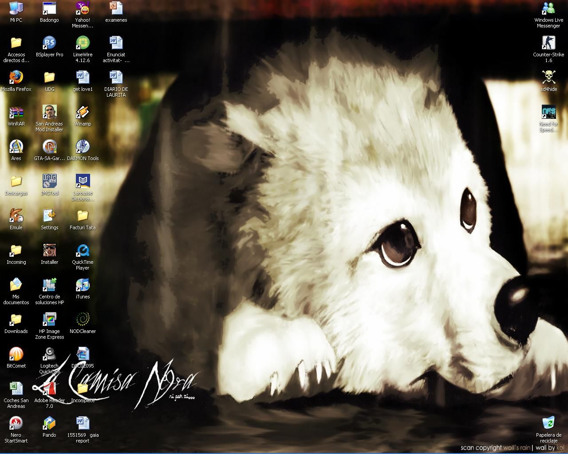Image resolution: width=568 pixels, height=454 pixels.
Task: Open the sd4hide skull icon
Action: point(548,77)
